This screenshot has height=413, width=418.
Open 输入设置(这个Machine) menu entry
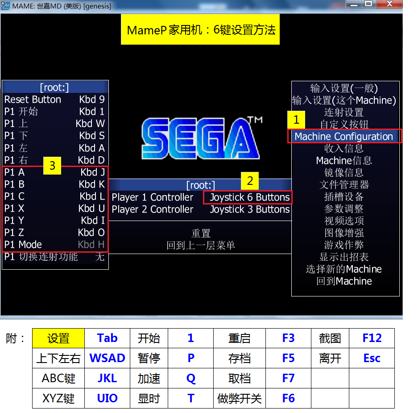tap(344, 100)
